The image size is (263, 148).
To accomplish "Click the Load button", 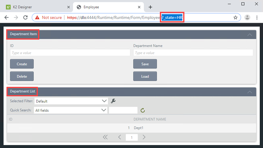I will tap(145, 76).
